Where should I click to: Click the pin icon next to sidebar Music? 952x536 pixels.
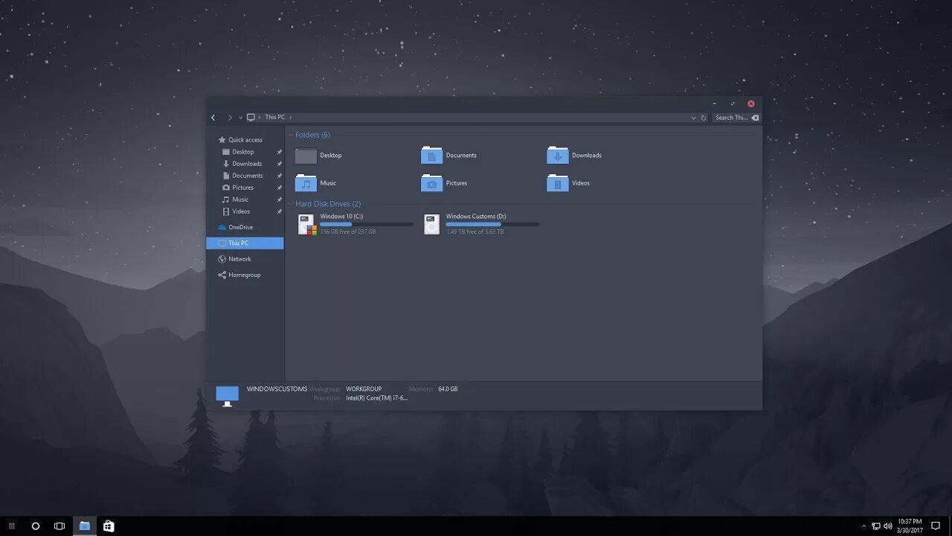[280, 200]
